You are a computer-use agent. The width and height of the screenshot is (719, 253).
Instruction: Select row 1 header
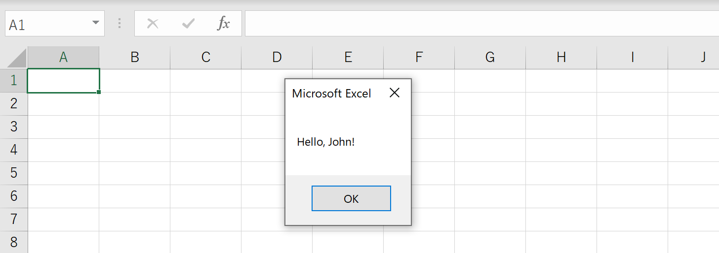pyautogui.click(x=14, y=80)
